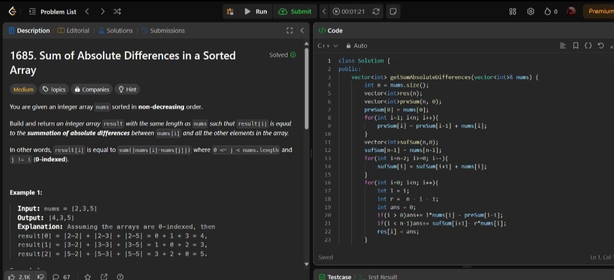
Task: Dislike the problem with thumbs-down
Action: pyautogui.click(x=41, y=277)
